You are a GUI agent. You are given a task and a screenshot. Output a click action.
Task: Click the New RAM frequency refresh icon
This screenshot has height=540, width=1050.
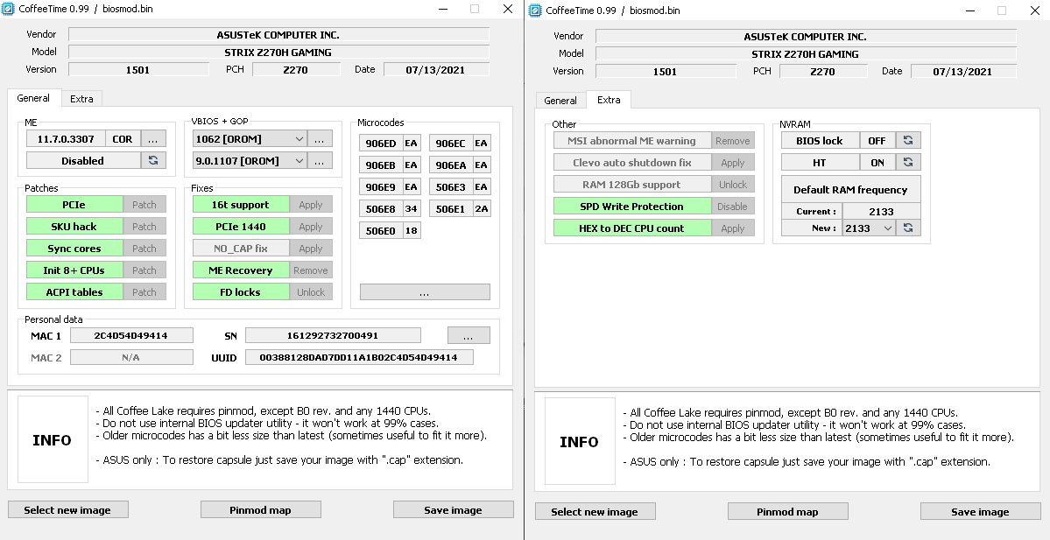click(908, 228)
